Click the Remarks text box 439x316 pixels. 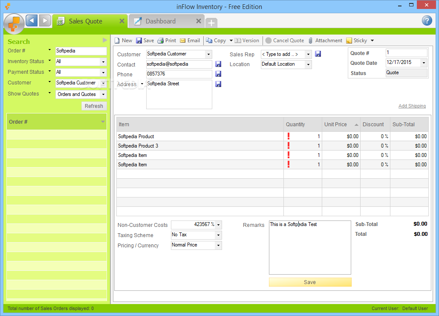tap(310, 247)
